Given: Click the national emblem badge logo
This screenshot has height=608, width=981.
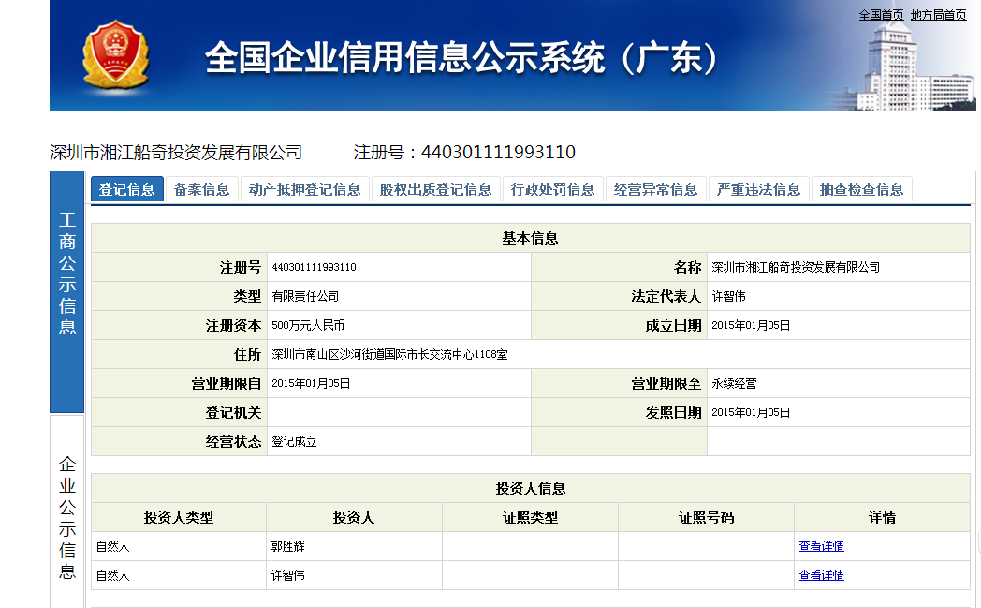Looking at the screenshot, I should tap(116, 55).
